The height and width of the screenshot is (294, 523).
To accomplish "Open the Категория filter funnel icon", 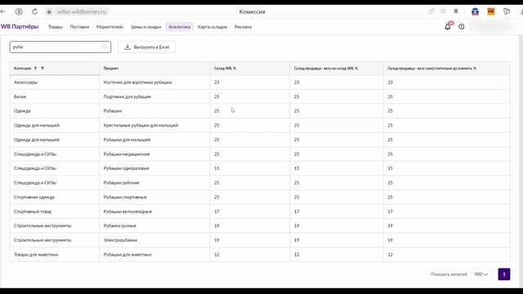I will click(42, 69).
